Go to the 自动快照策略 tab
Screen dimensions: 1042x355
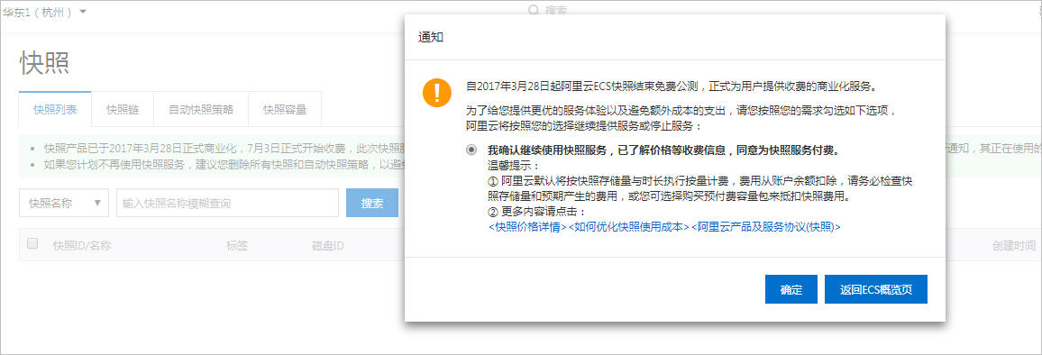point(201,109)
